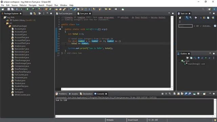Image resolution: width=217 pixels, height=122 pixels.
Task: Click Remove All Terminated Launches in Console
Action: (170, 94)
